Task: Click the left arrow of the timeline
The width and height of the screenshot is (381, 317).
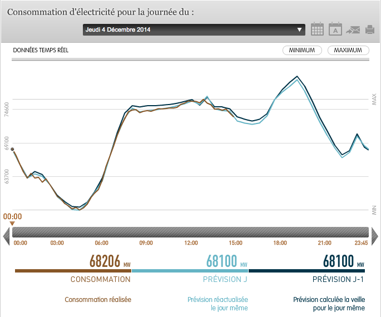Action: 7,233
